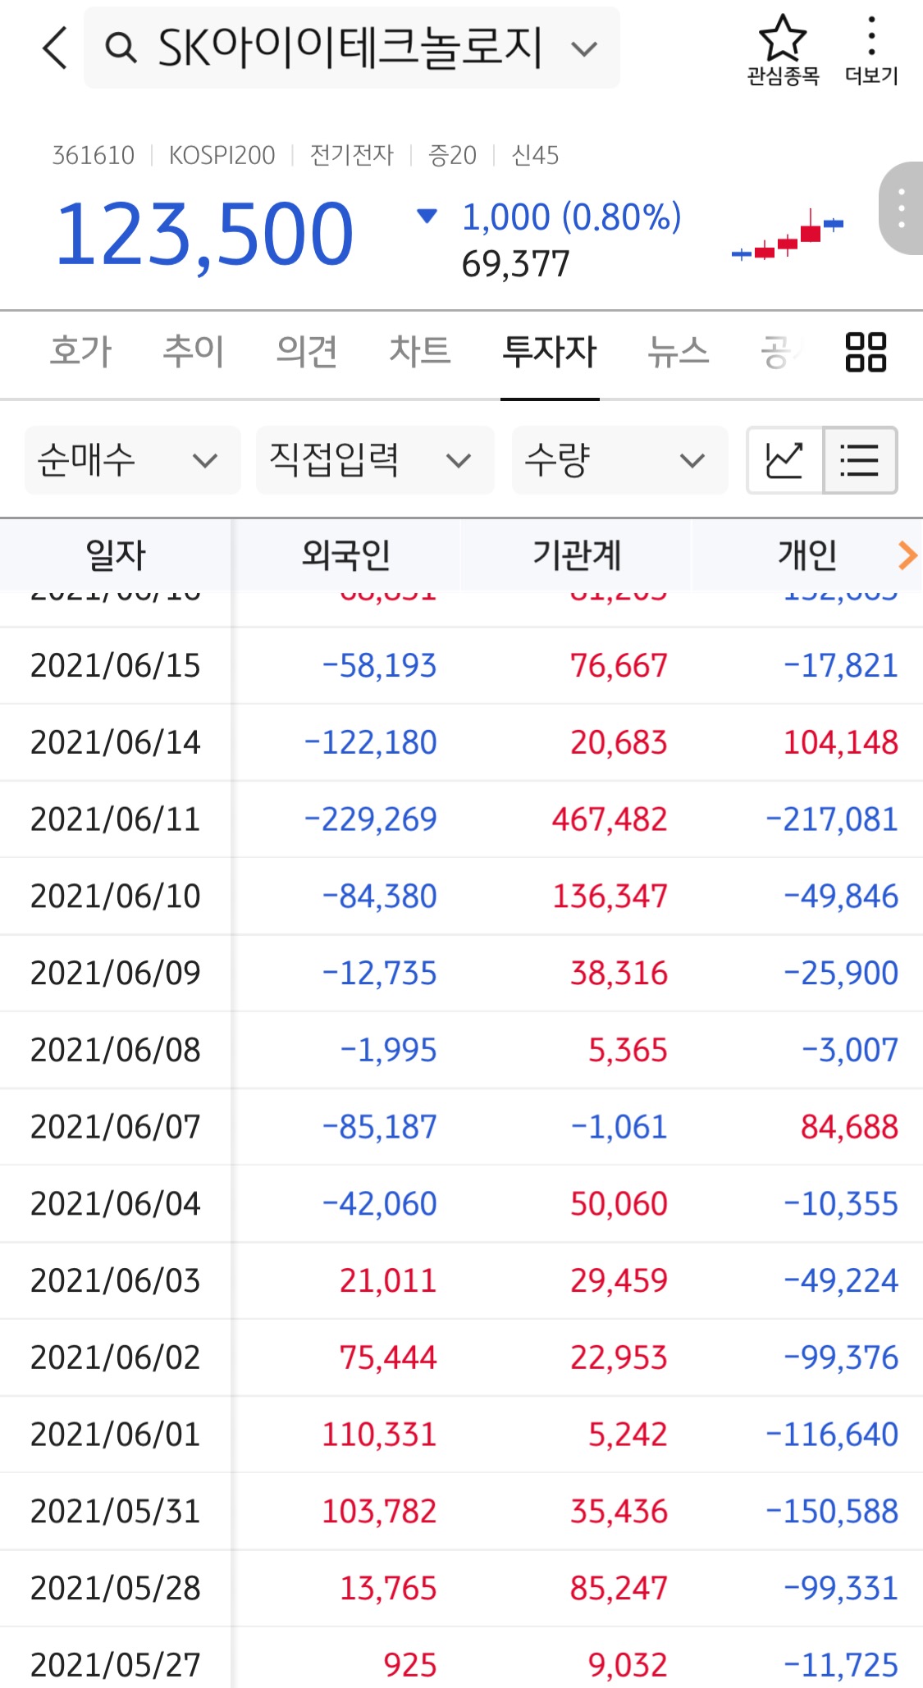Tap institution value 50,060 on 06/04
Image resolution: width=923 pixels, height=1688 pixels.
[619, 1203]
